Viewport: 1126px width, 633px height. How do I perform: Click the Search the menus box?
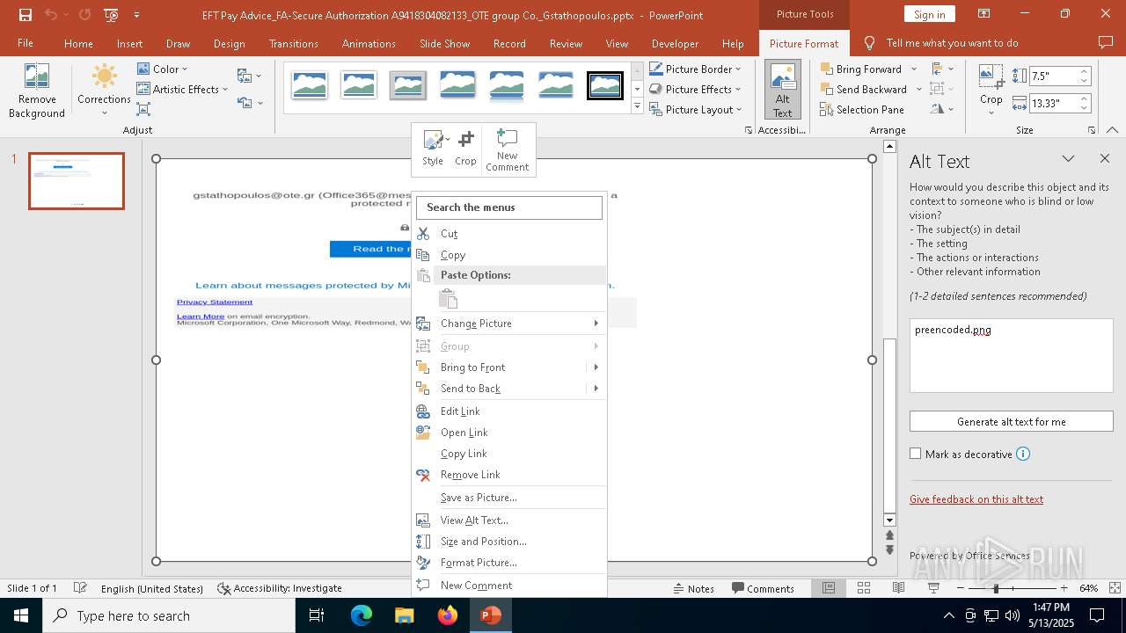pos(509,207)
